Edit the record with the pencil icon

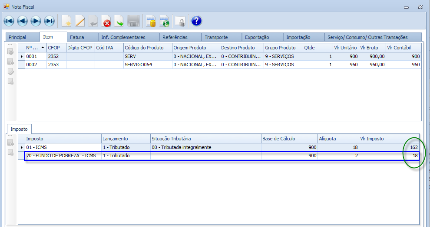point(80,21)
